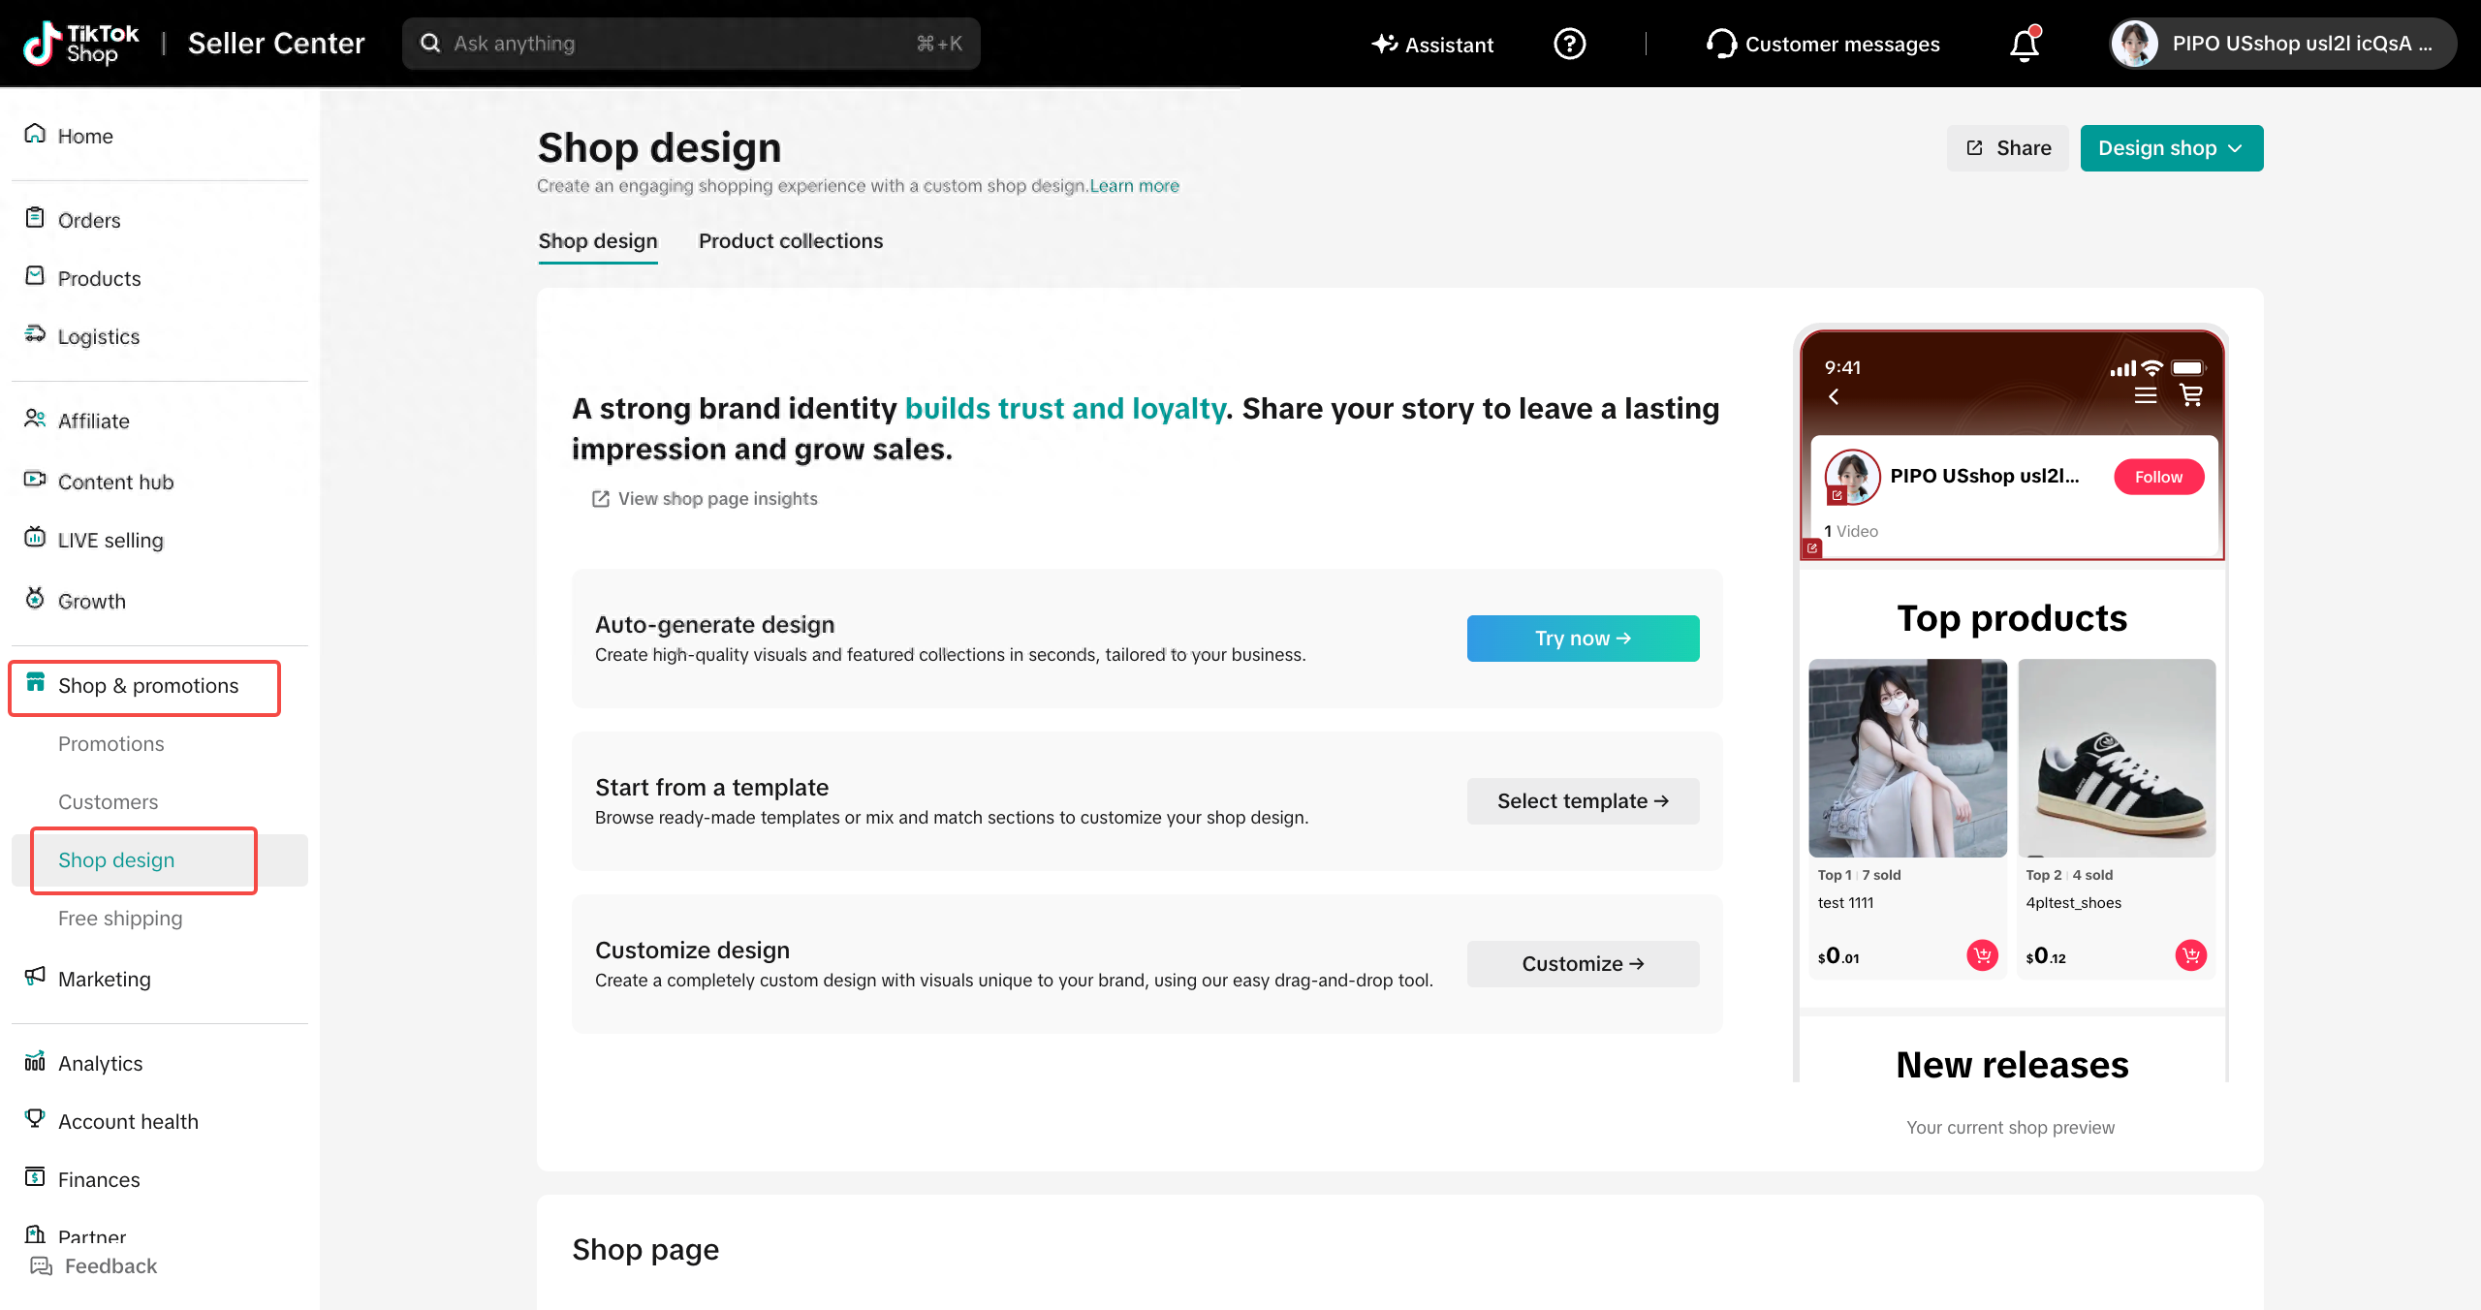
Task: Click the edit icon on shop avatar
Action: 1837,495
